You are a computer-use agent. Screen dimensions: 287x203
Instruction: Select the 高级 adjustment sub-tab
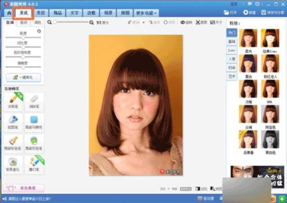click(x=24, y=23)
